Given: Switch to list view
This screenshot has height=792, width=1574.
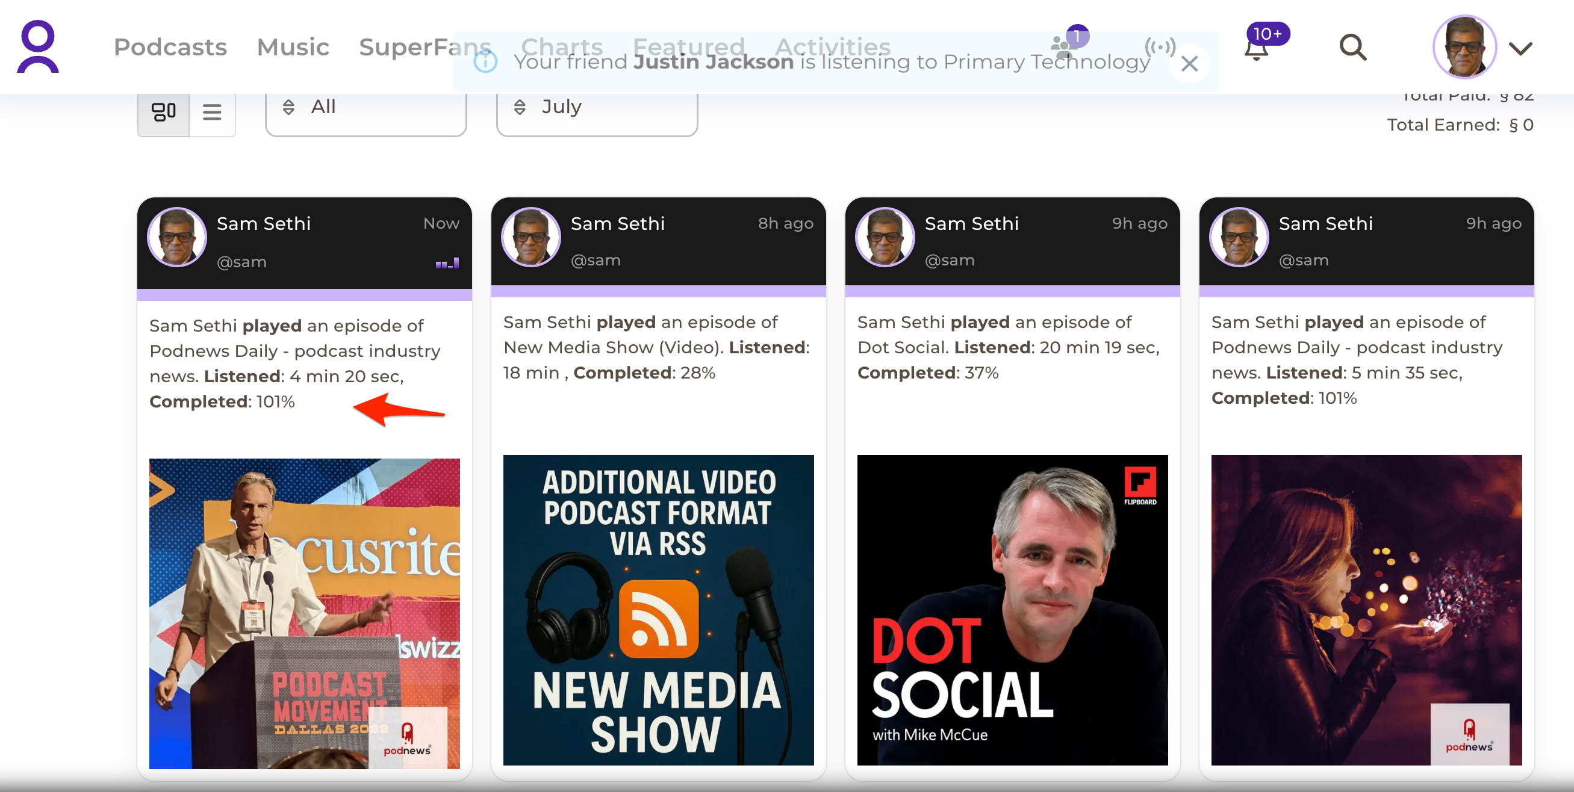Looking at the screenshot, I should click(x=212, y=113).
